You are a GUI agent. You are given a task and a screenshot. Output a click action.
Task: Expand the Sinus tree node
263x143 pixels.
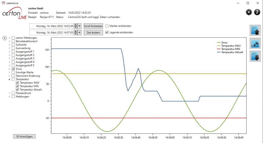pos(10,69)
